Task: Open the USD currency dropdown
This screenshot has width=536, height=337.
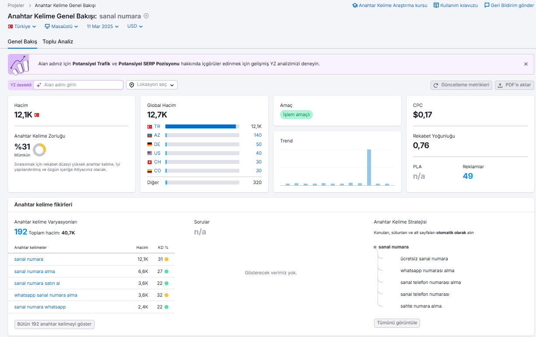Action: [135, 26]
